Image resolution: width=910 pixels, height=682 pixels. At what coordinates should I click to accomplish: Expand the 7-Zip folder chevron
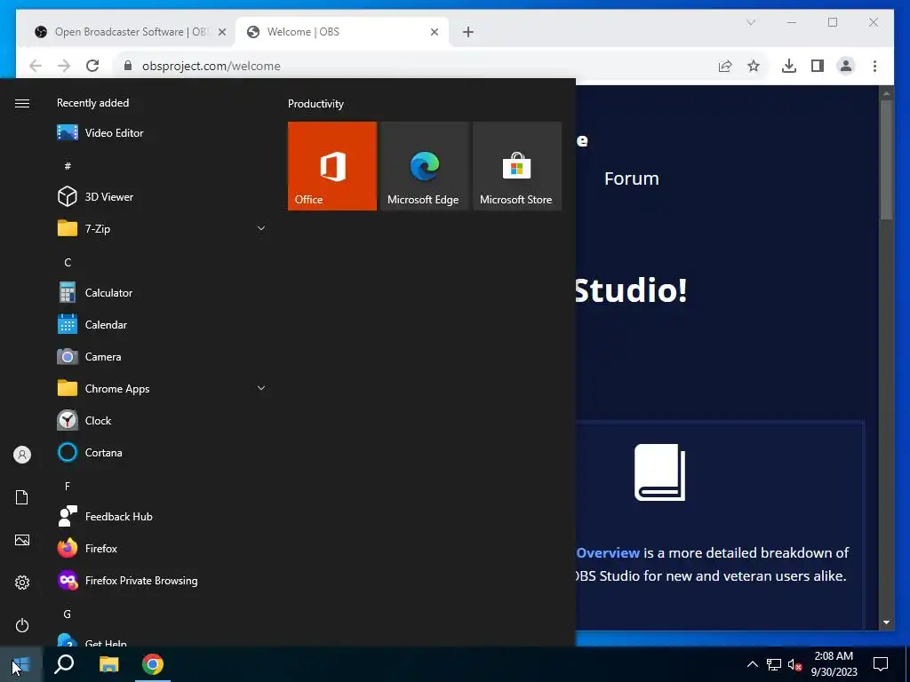pyautogui.click(x=261, y=228)
